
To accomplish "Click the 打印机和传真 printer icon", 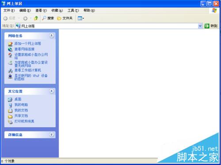I will coord(10,122).
